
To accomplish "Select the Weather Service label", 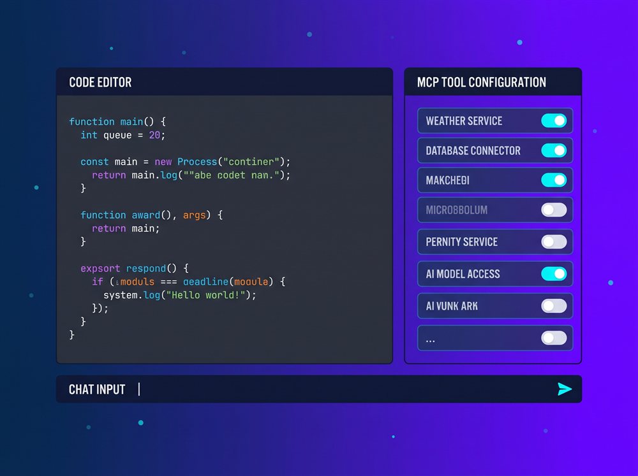I will [464, 120].
